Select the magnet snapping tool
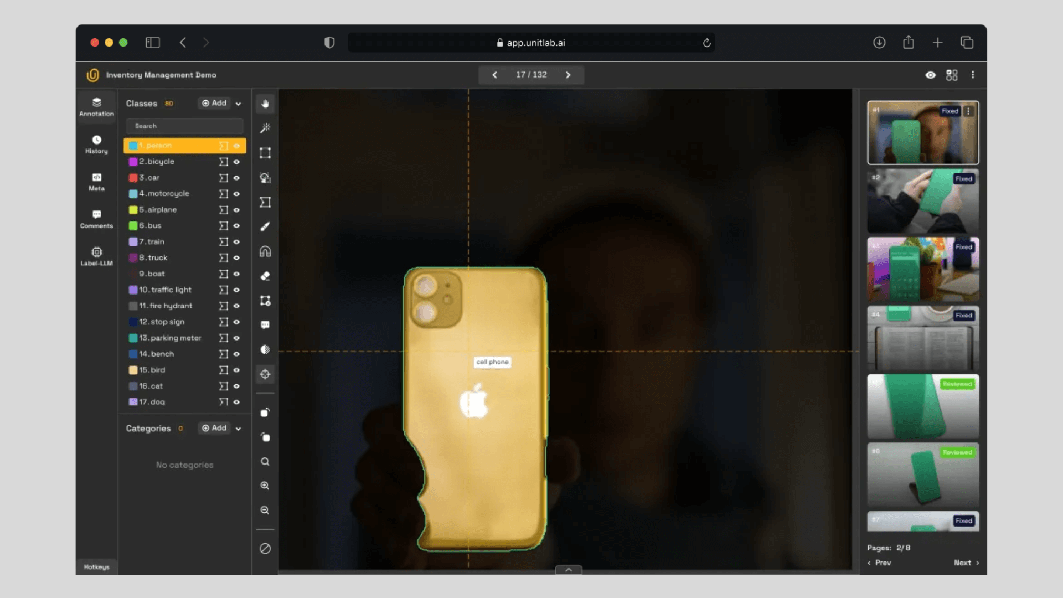This screenshot has width=1063, height=598. pyautogui.click(x=265, y=251)
